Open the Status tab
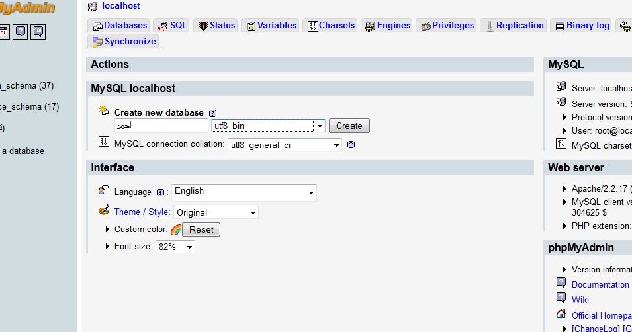This screenshot has height=332, width=632. (x=217, y=25)
